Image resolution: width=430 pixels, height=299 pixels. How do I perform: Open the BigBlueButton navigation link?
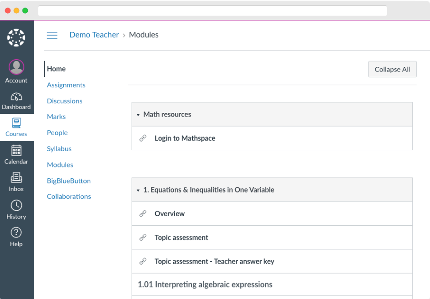(x=69, y=181)
